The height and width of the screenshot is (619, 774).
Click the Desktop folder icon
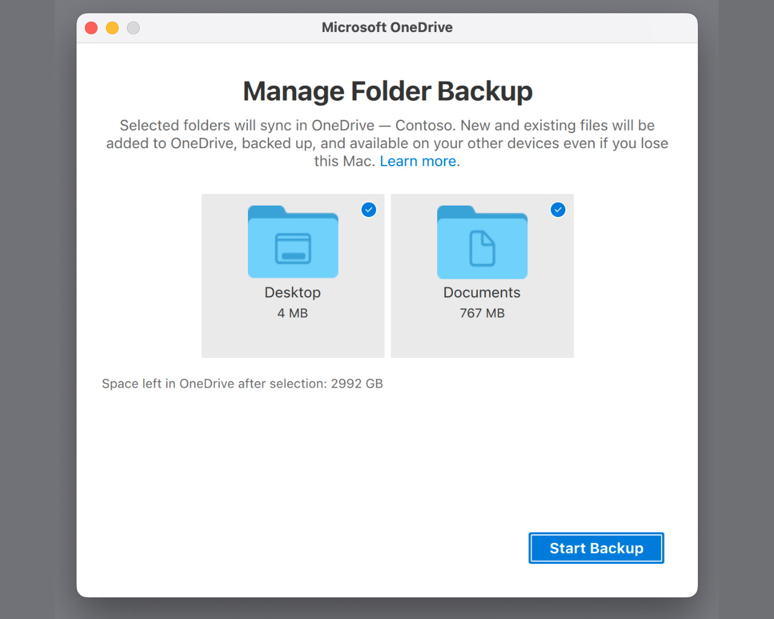coord(293,242)
